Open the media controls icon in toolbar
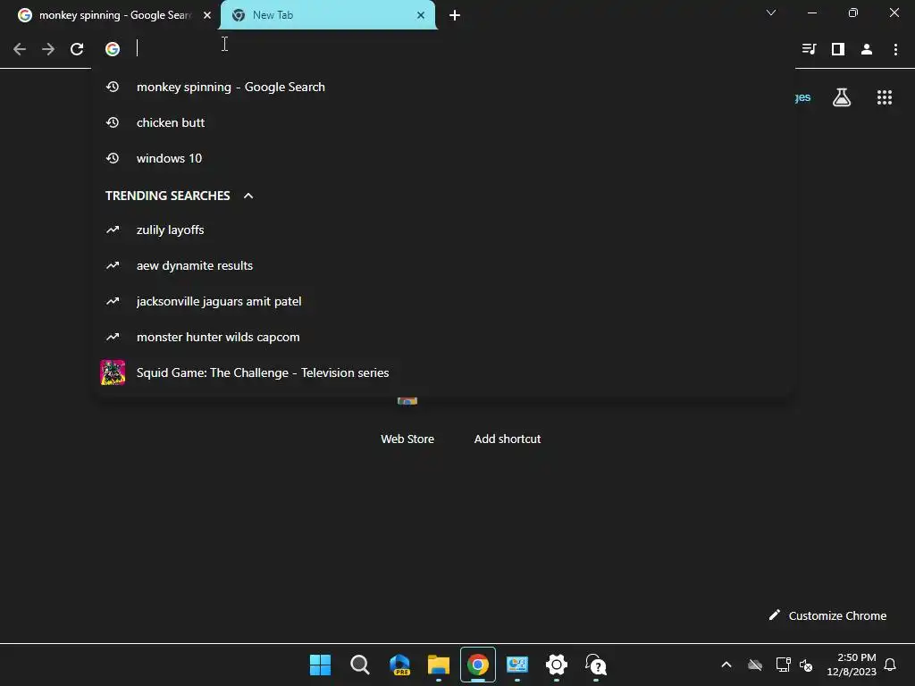The image size is (915, 686). tap(809, 49)
